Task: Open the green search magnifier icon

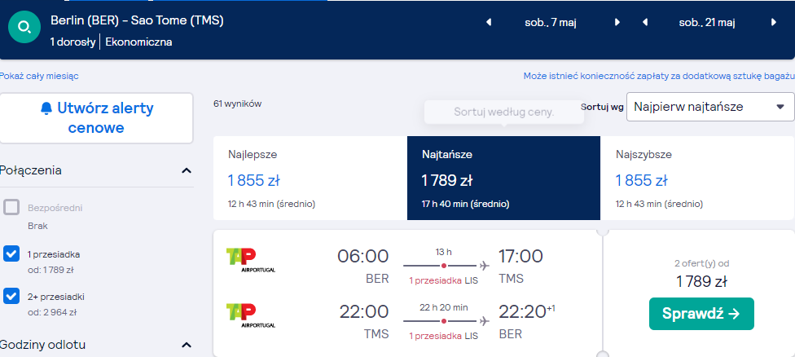Action: pos(24,27)
